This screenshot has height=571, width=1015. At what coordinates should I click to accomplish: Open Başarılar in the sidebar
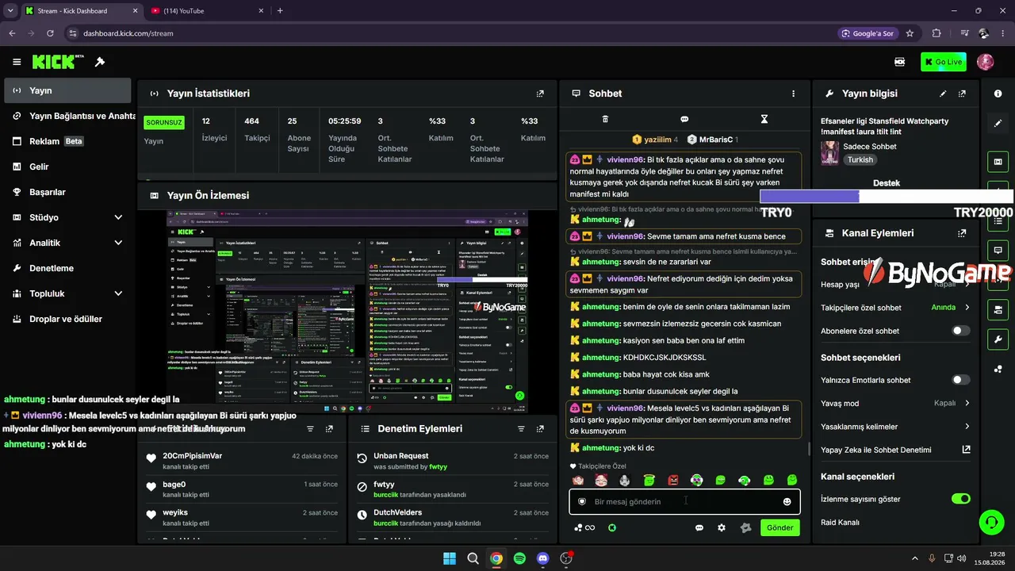tap(67, 192)
